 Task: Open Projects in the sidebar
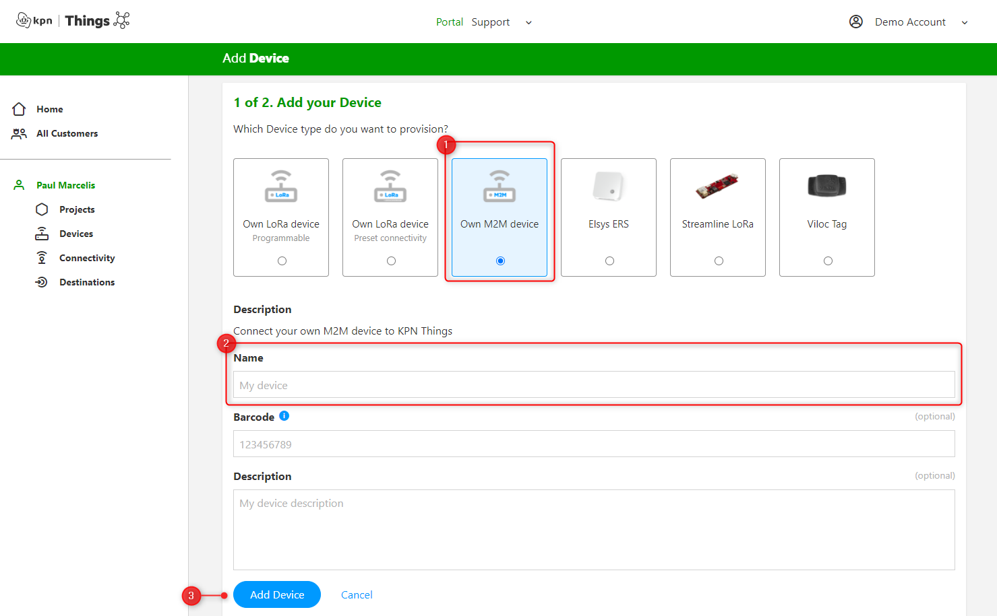77,209
